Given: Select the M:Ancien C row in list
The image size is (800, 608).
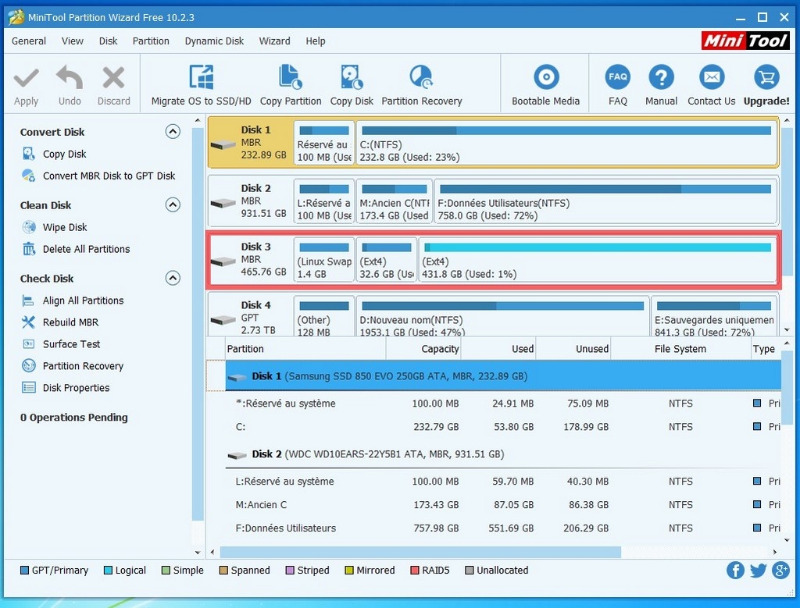Looking at the screenshot, I should point(503,505).
